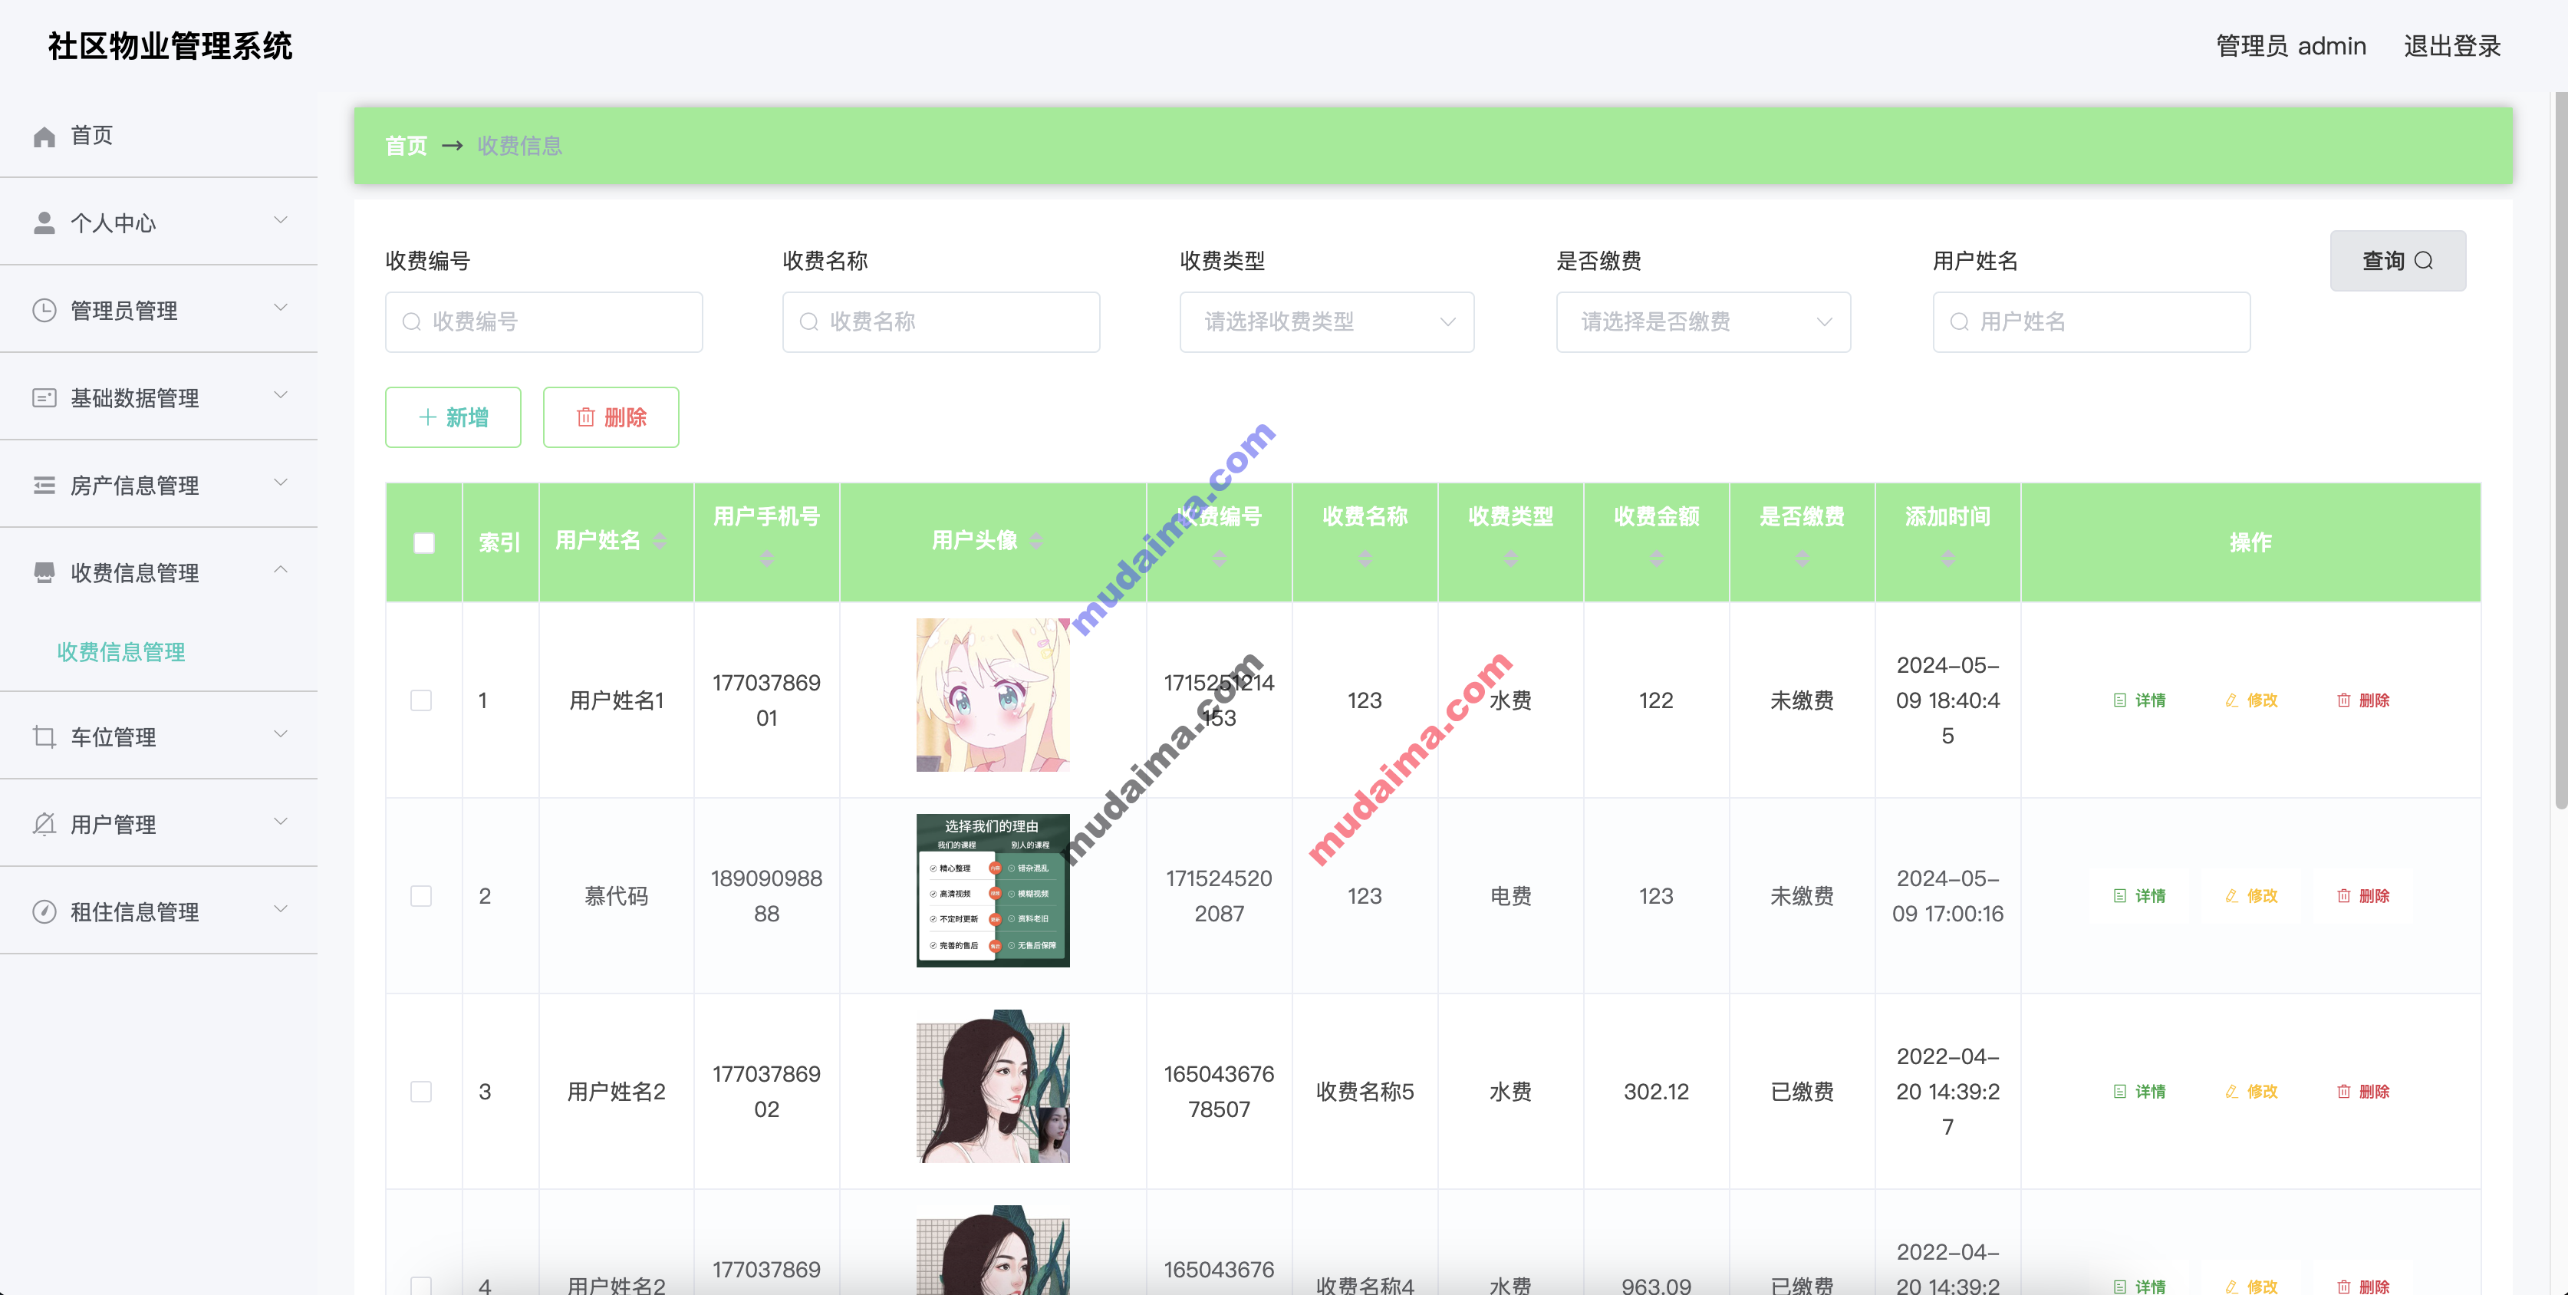Click the crop icon beside 车位管理

(x=44, y=736)
